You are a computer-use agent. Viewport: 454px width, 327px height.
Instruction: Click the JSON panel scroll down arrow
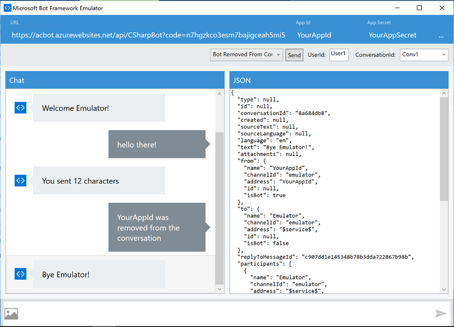click(x=444, y=289)
